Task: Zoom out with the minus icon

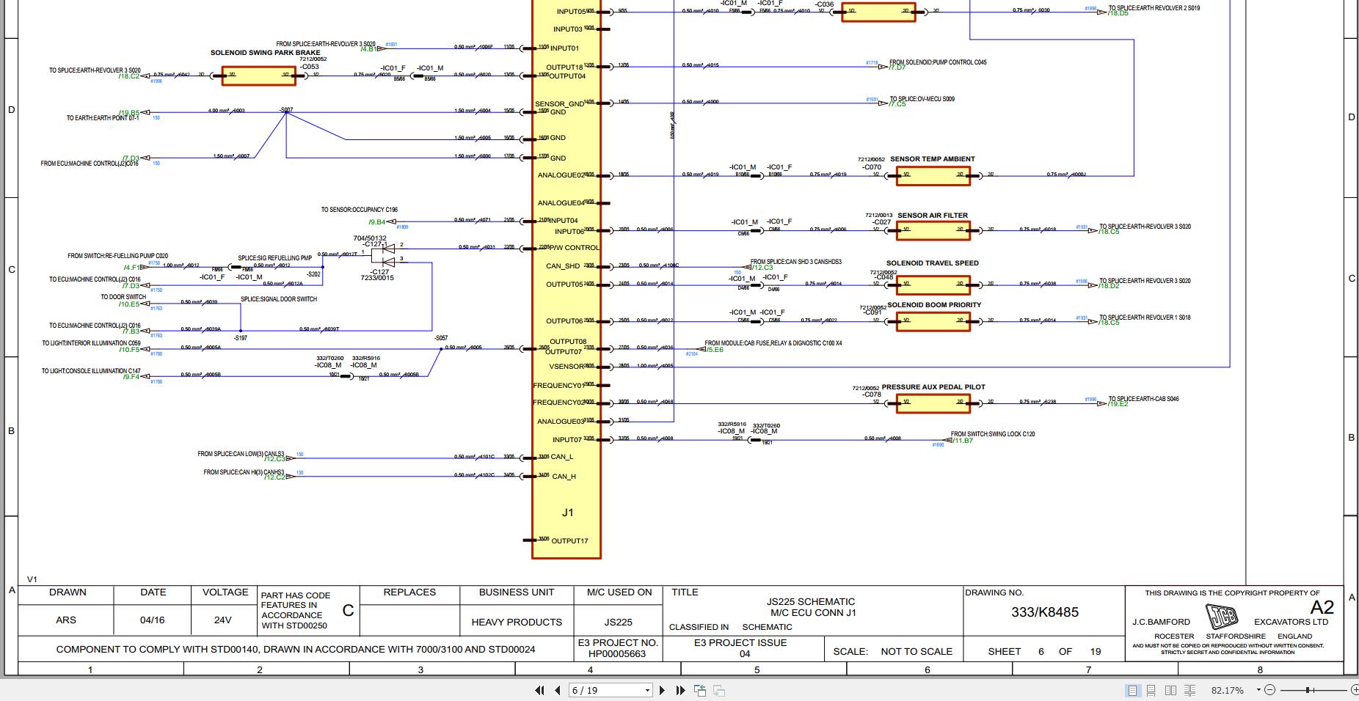Action: (1269, 689)
